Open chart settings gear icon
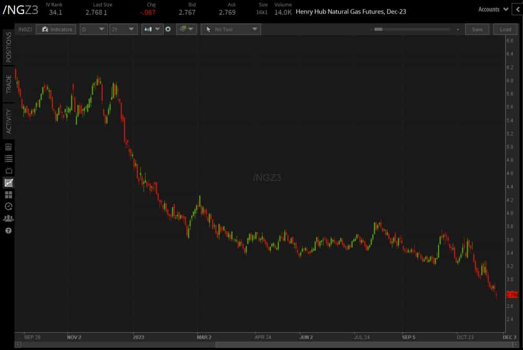The image size is (523, 350). (x=168, y=29)
